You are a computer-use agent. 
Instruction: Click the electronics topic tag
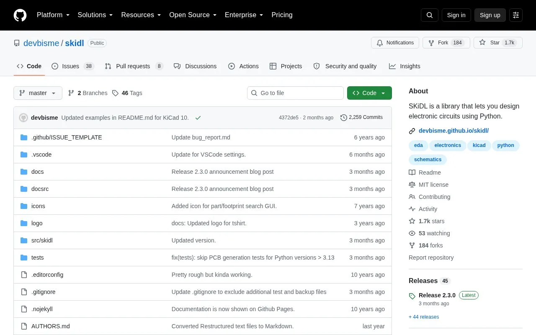(448, 145)
